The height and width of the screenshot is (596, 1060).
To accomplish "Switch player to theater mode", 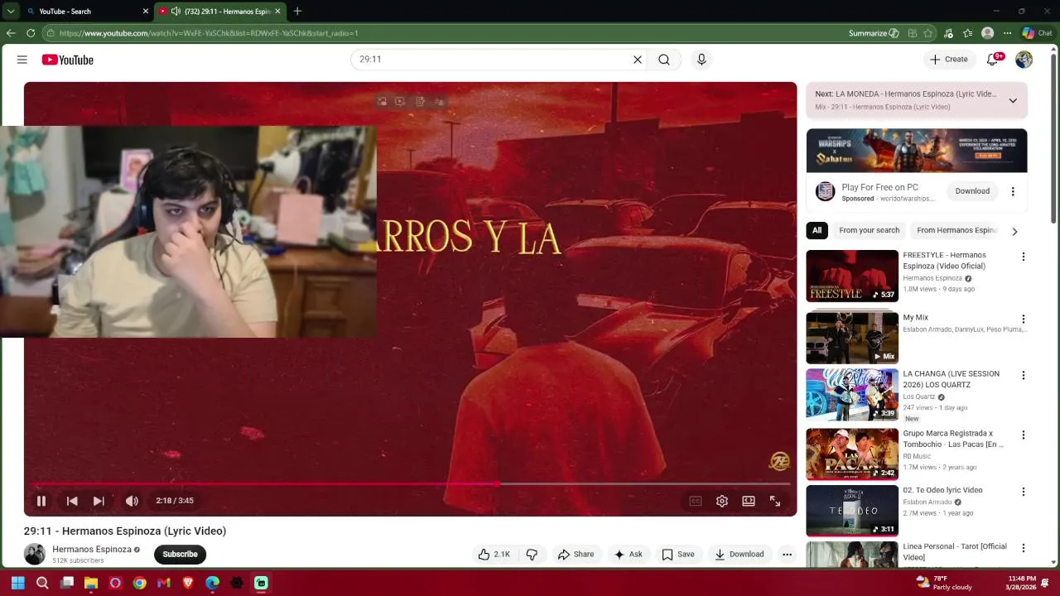I will [749, 501].
